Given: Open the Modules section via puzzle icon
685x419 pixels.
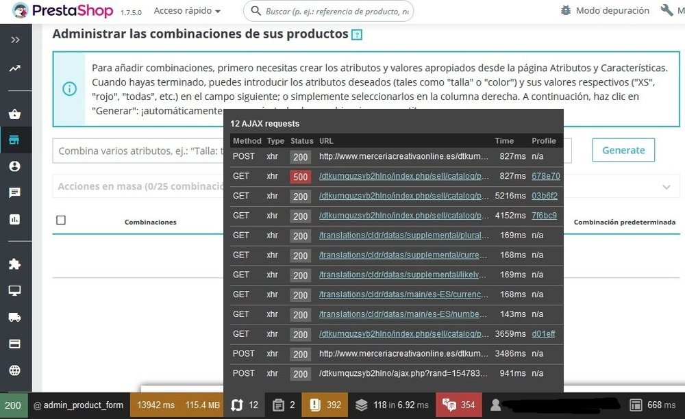Looking at the screenshot, I should coord(15,264).
